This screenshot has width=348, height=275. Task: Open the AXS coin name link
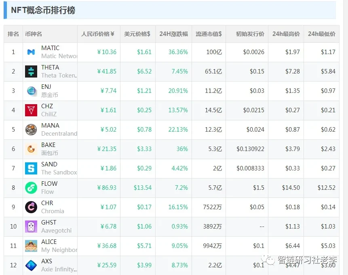pyautogui.click(x=46, y=261)
